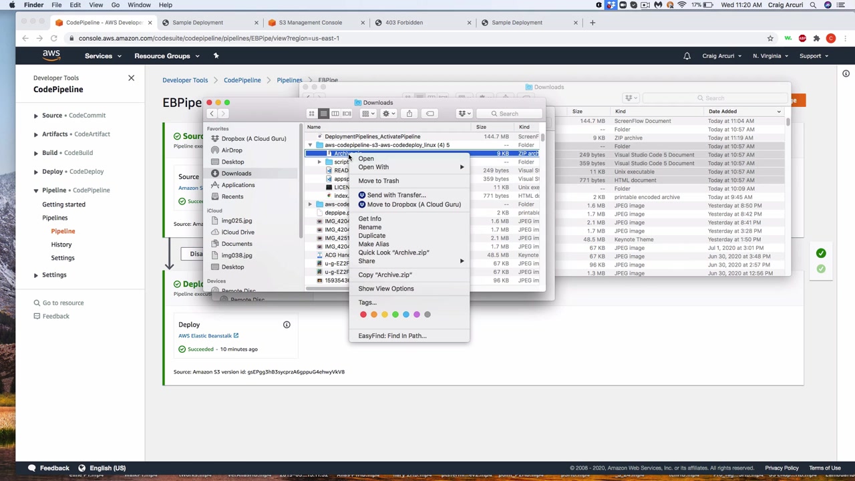Screen dimensions: 855x481
Task: Click the AWS pin shortcuts icon
Action: 216,56
